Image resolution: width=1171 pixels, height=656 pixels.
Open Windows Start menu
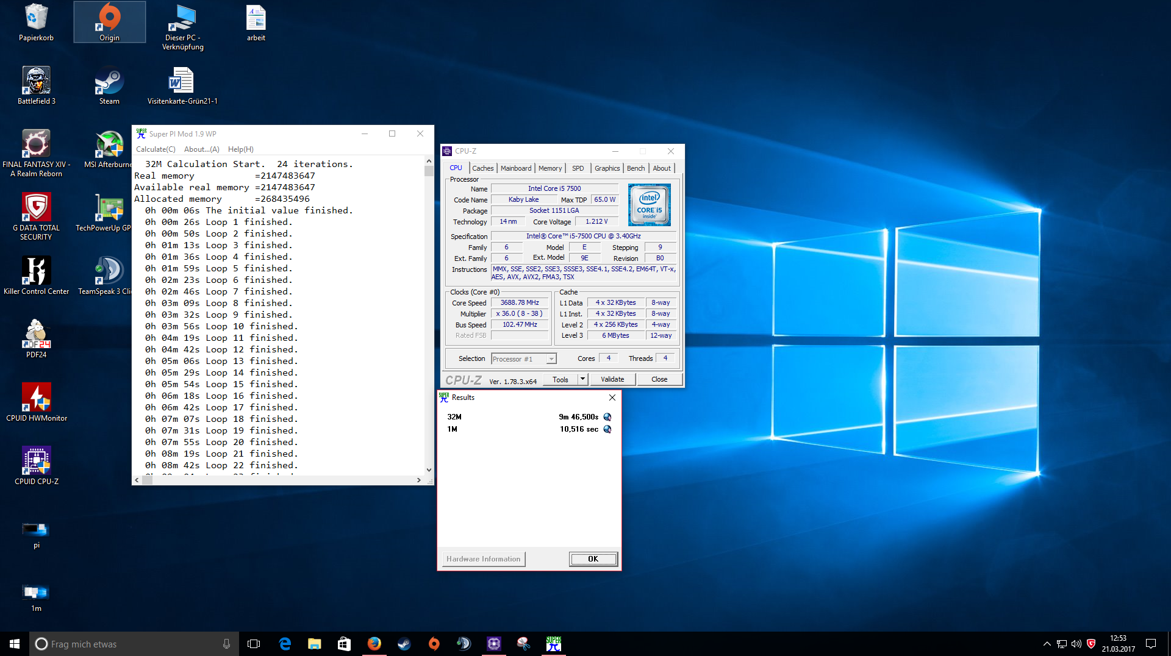pyautogui.click(x=15, y=644)
